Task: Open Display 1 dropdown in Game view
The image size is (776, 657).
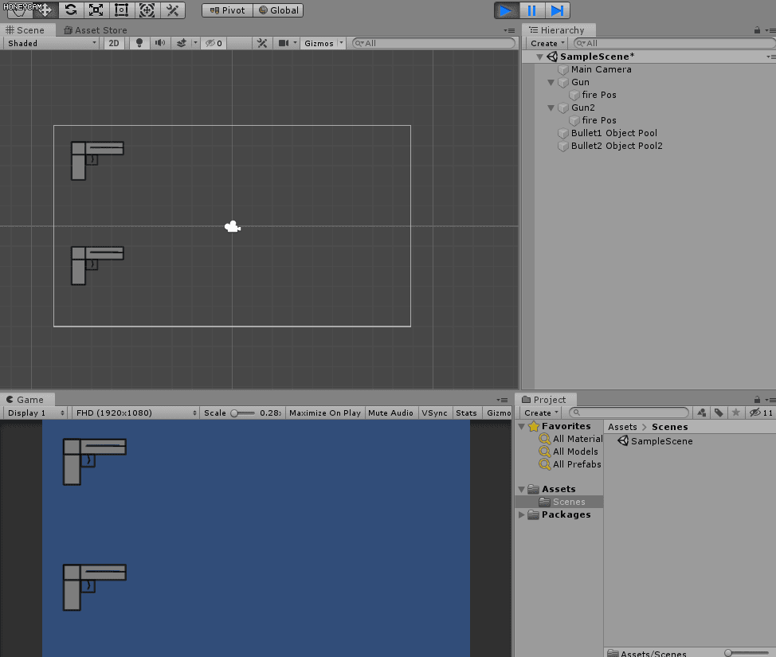Action: click(x=34, y=413)
